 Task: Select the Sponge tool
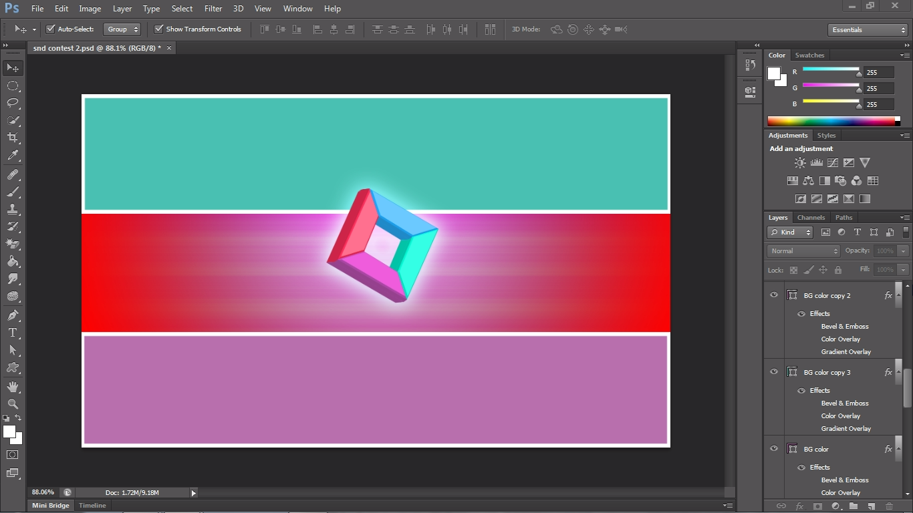pos(13,296)
